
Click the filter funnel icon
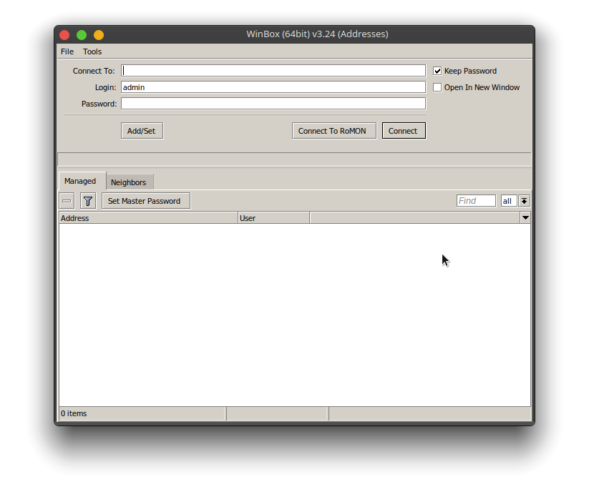(87, 201)
